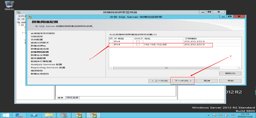Click the 地址 column header

[163, 39]
